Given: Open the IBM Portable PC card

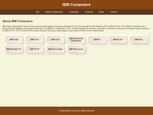Looking at the screenshot, I should pyautogui.click(x=14, y=49).
